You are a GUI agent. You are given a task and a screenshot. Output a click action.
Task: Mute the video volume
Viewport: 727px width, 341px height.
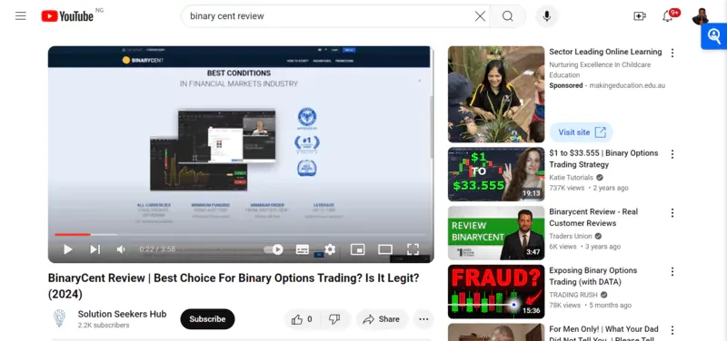(x=121, y=249)
